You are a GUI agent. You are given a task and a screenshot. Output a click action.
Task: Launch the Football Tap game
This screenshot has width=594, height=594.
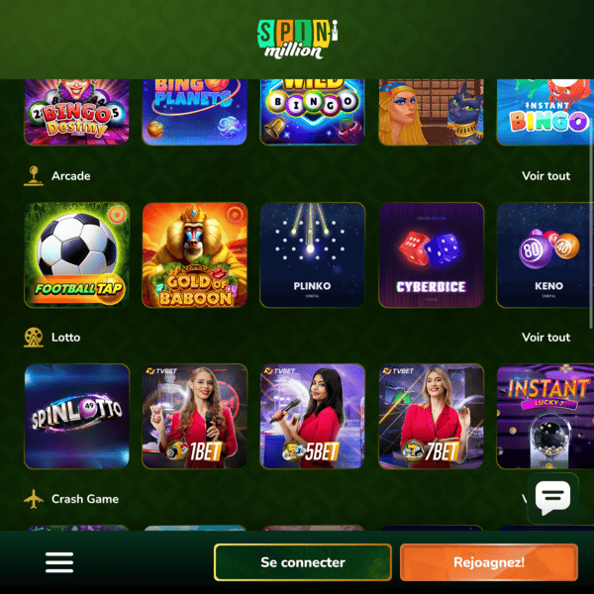click(77, 254)
